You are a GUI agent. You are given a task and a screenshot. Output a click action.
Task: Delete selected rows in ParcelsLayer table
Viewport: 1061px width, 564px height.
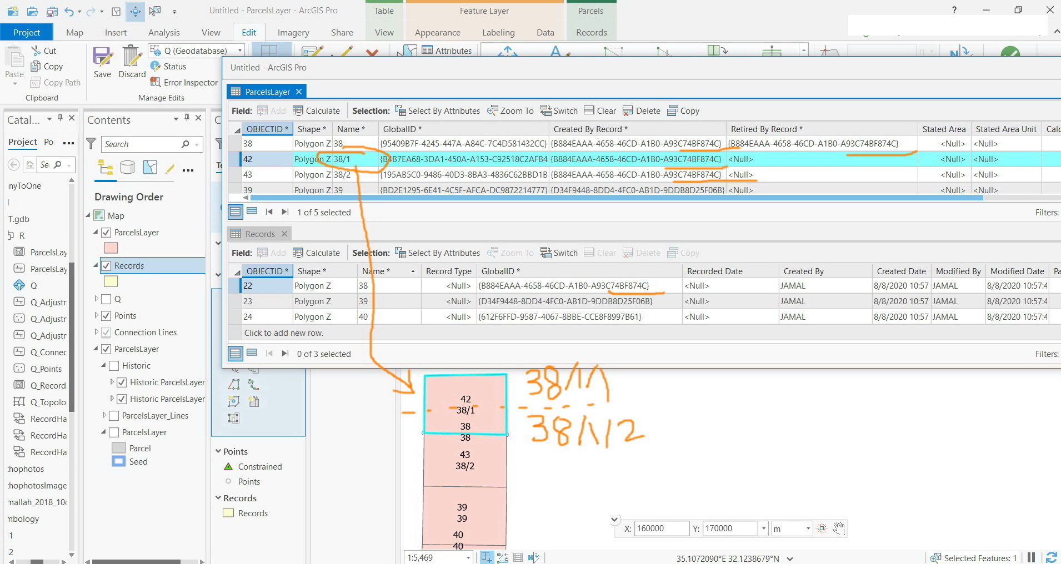pos(642,110)
